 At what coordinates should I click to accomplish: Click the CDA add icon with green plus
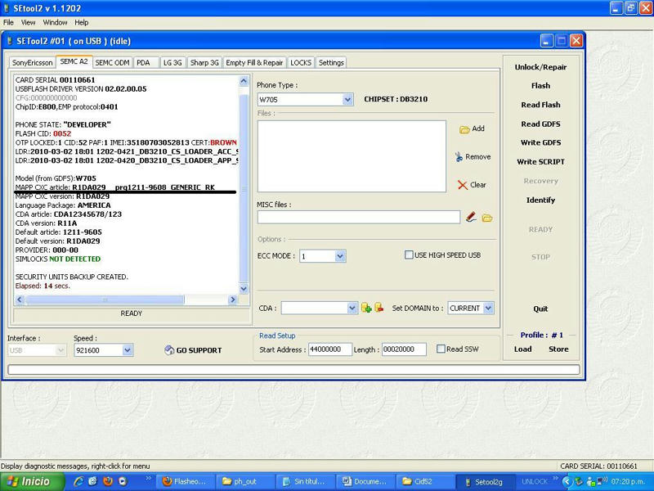pyautogui.click(x=366, y=308)
